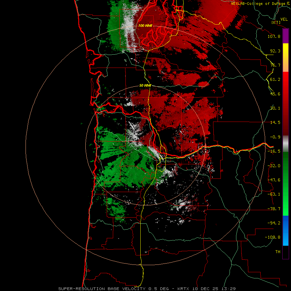Click the 30.1 velocity scale value
The image size is (291, 291).
tap(275, 108)
